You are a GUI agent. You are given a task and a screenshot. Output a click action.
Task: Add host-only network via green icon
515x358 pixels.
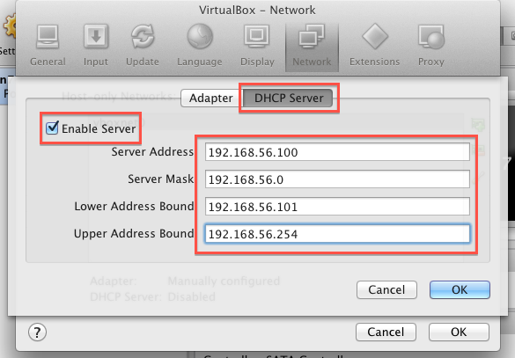click(x=478, y=125)
